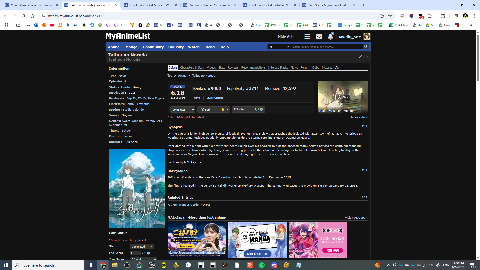This screenshot has width=480, height=270.
Task: Open the Sentai Filmworks licensor link
Action: point(137,104)
